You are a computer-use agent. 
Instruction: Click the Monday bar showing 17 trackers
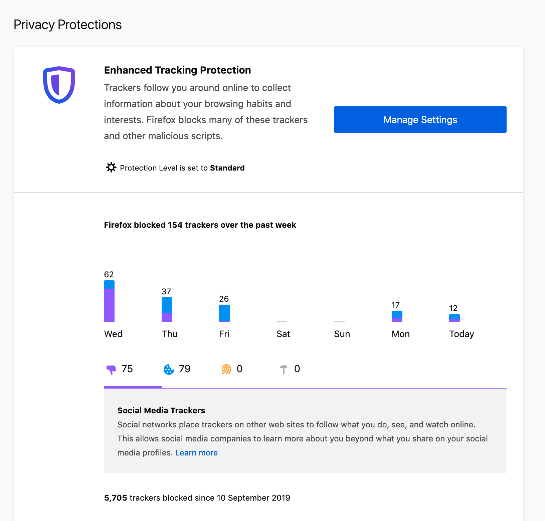[397, 316]
